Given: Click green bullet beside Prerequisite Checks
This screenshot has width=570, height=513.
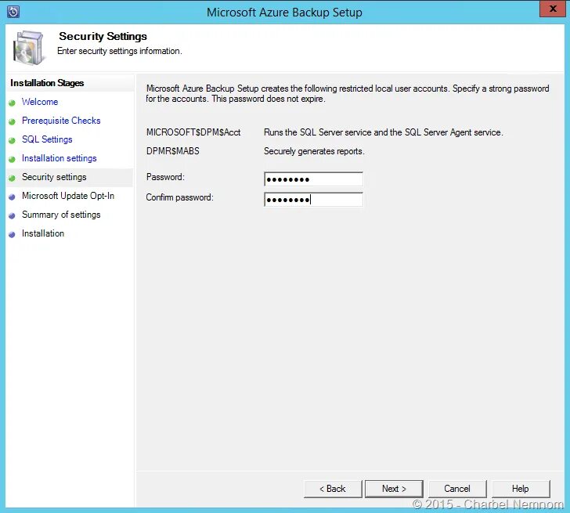Looking at the screenshot, I should click(12, 122).
